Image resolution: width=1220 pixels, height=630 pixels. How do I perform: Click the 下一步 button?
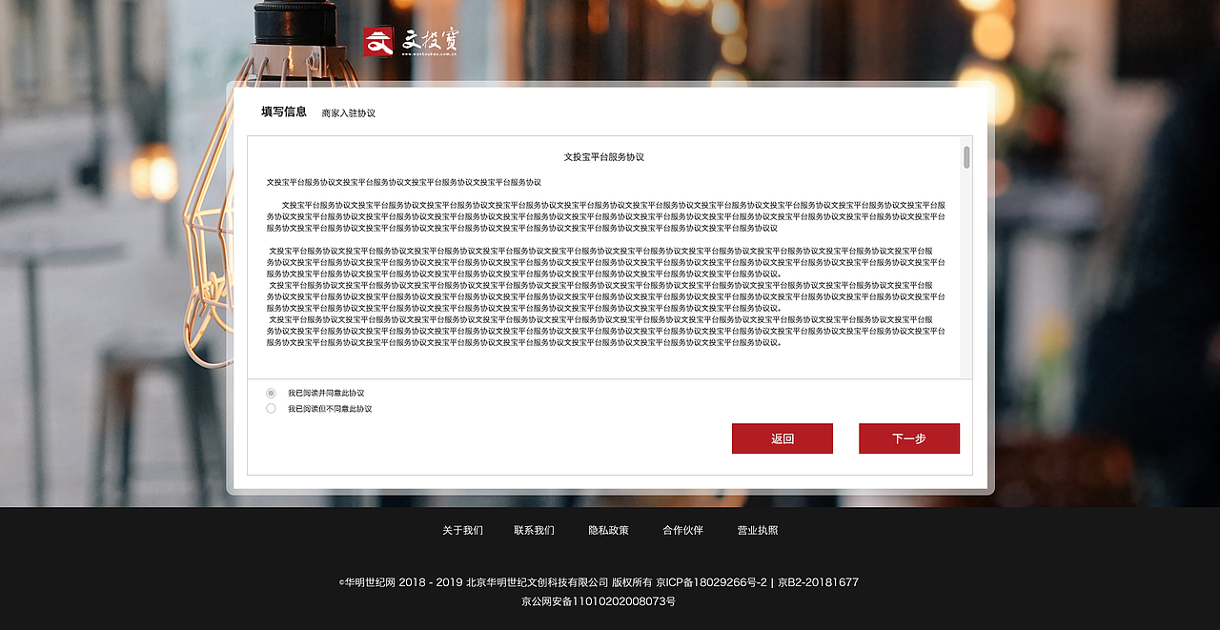coord(909,438)
